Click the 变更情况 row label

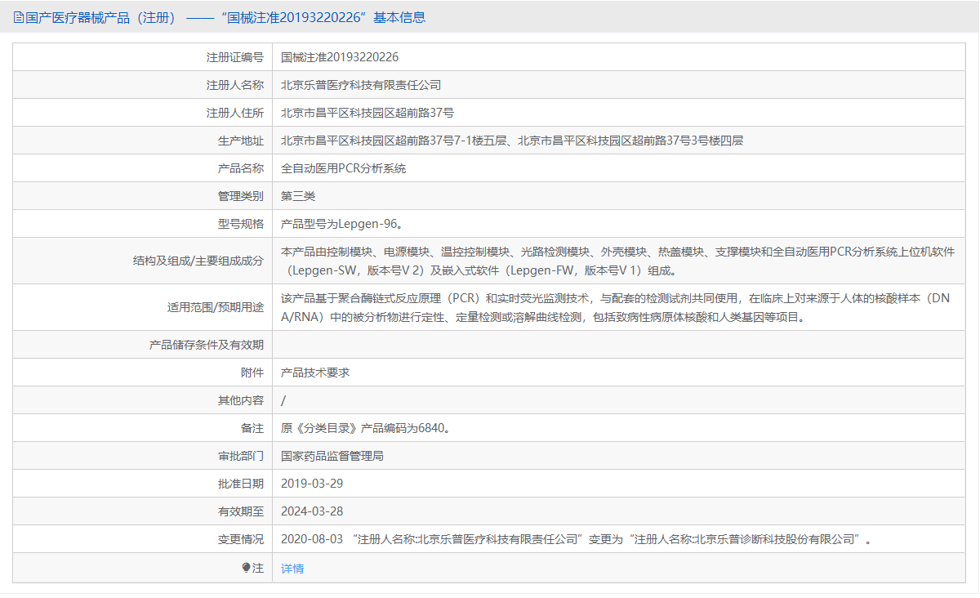[x=241, y=539]
